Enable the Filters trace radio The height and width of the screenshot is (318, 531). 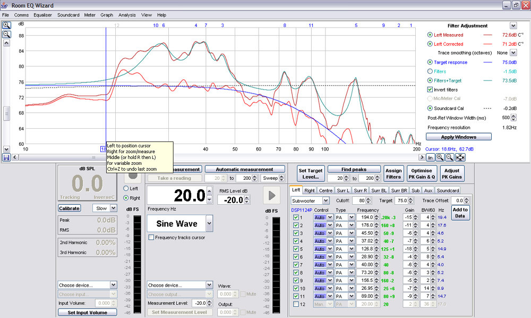point(430,71)
